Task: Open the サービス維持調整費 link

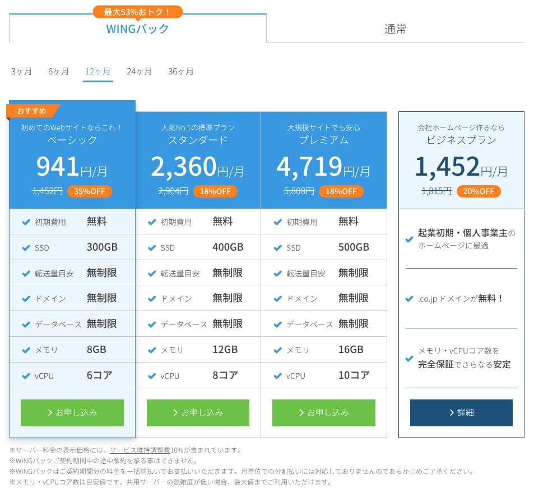Action: pyautogui.click(x=140, y=450)
